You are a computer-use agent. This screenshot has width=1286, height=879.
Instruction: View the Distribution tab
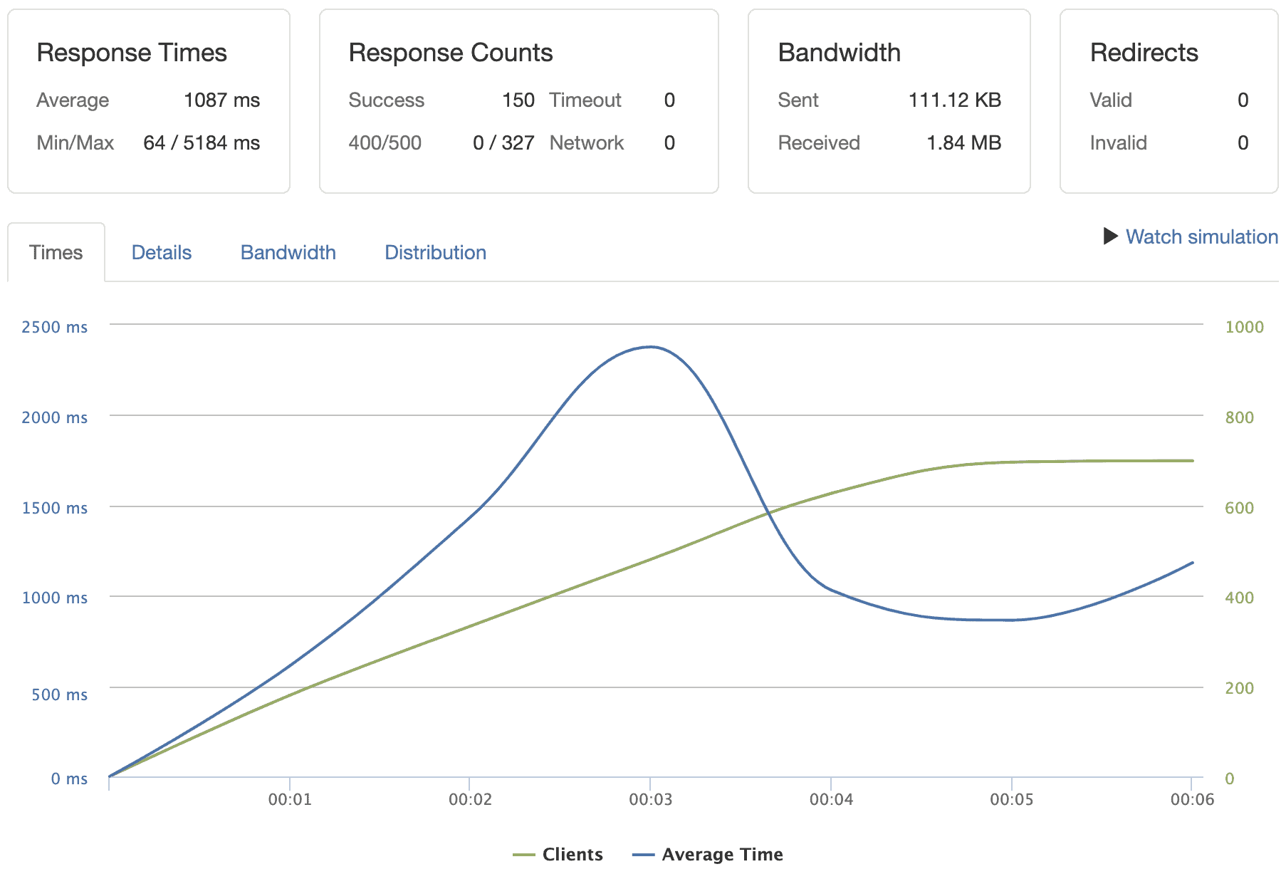point(435,251)
